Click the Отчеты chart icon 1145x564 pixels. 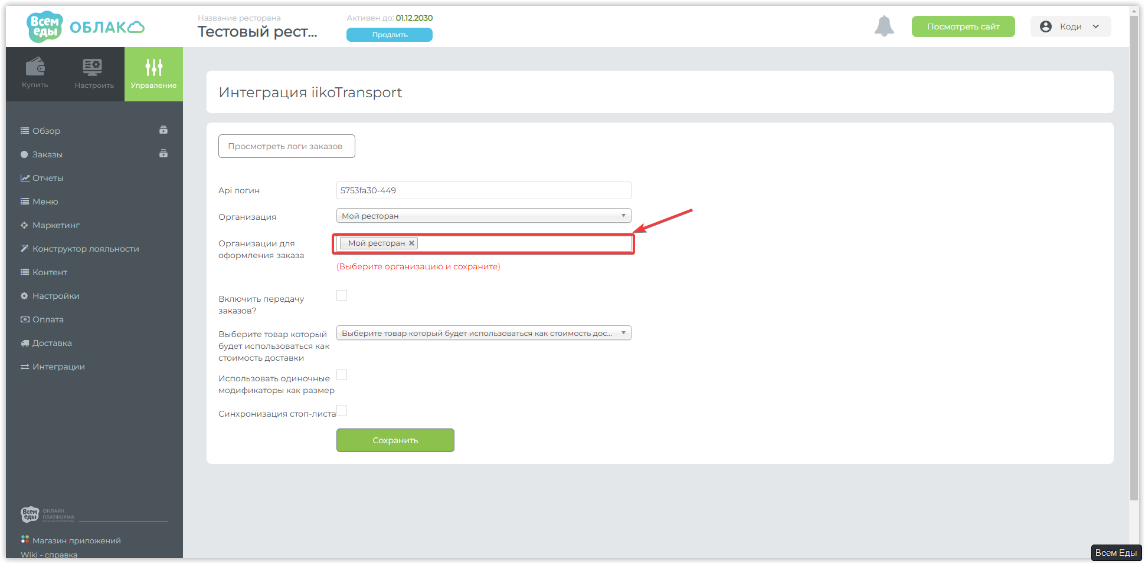pyautogui.click(x=25, y=178)
